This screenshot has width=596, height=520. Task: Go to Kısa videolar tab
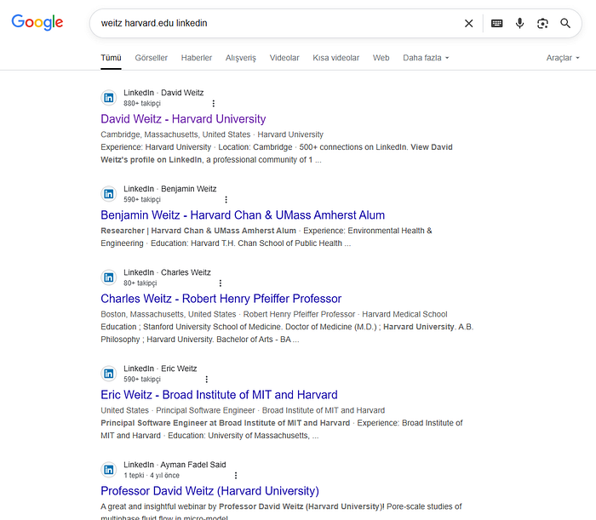[x=336, y=58]
